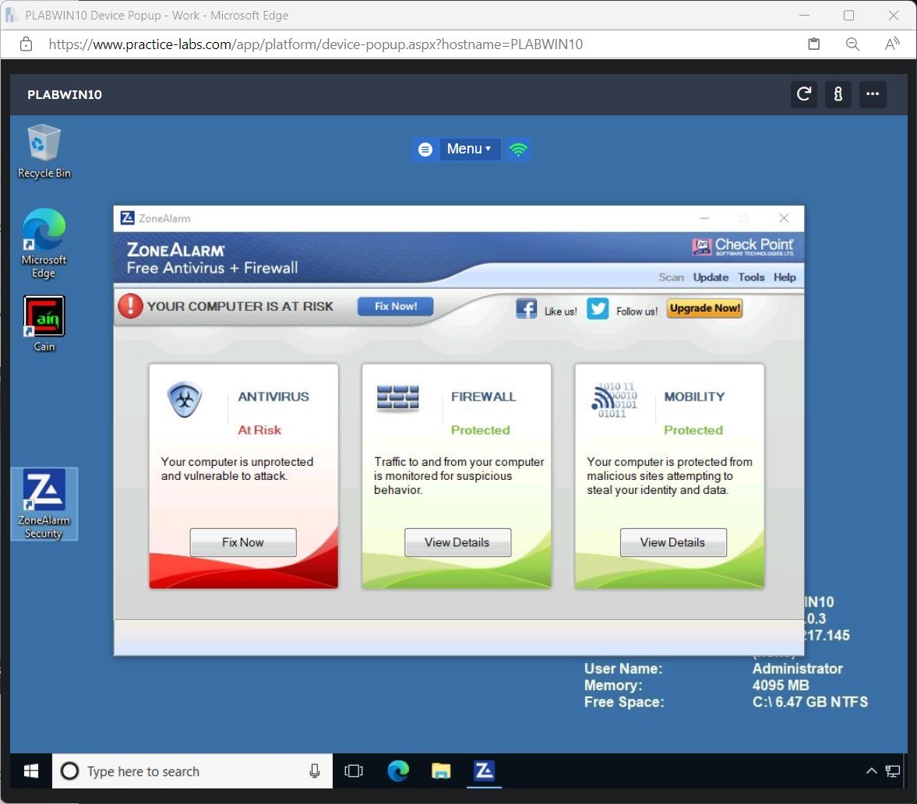Click the Facebook Like us icon

coord(527,308)
